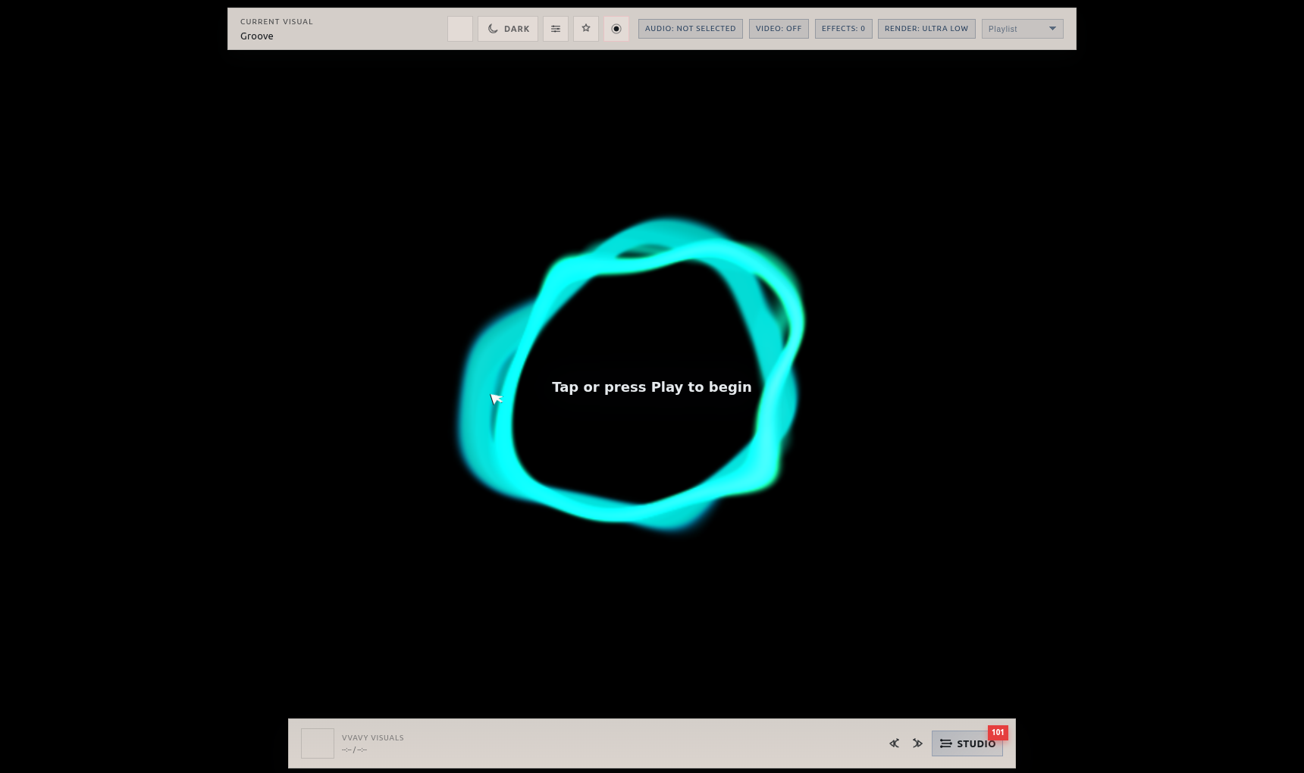Click the record button in the toolbar

click(616, 28)
